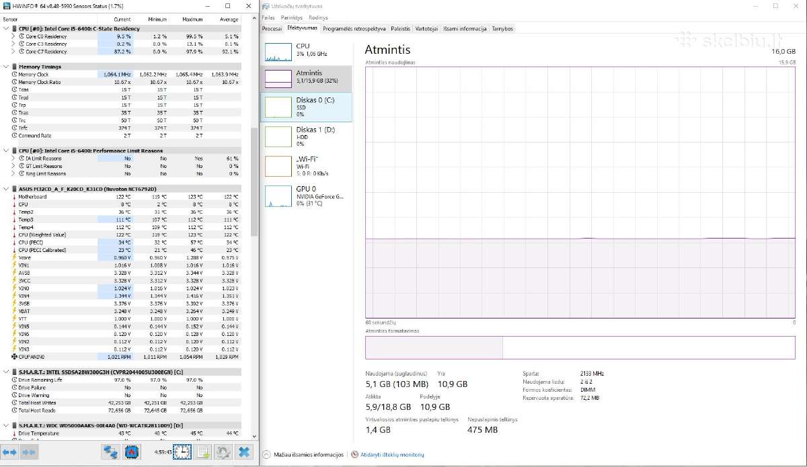Collapse ASUS Nuvoton NCT6792D sensor group
Screen dimensions: 807x467
[x=6, y=189]
